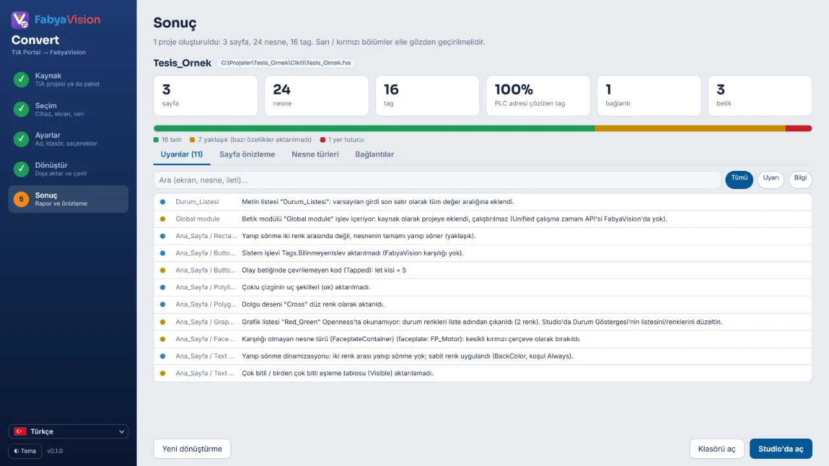The height and width of the screenshot is (466, 829).
Task: Click the Klasörü aç button
Action: coord(717,449)
